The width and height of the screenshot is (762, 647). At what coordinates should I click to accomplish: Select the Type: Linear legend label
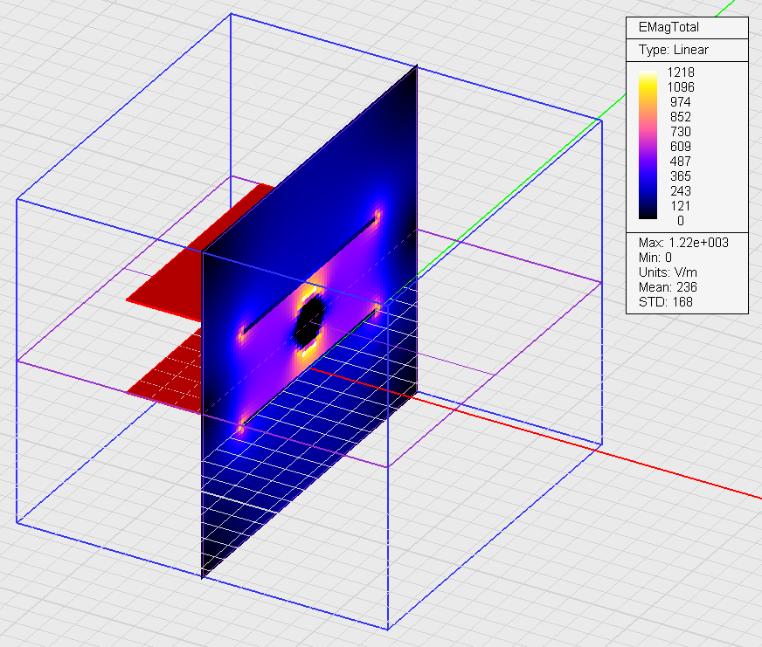(x=673, y=50)
